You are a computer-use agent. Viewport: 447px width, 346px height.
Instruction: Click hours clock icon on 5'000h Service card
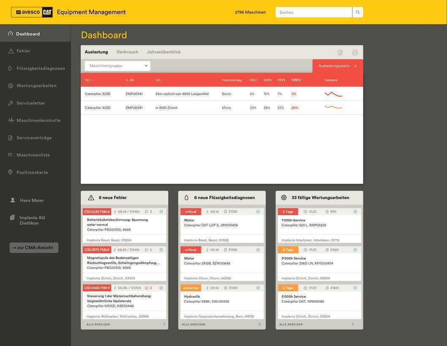pyautogui.click(x=327, y=288)
